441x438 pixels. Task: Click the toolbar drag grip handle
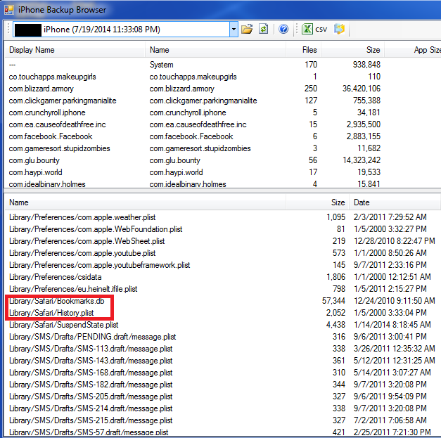8,29
